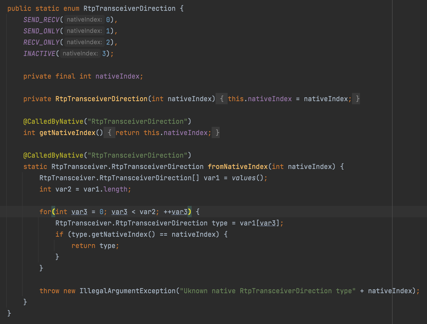Click the var1.length expression
The image size is (427, 324).
click(106, 189)
